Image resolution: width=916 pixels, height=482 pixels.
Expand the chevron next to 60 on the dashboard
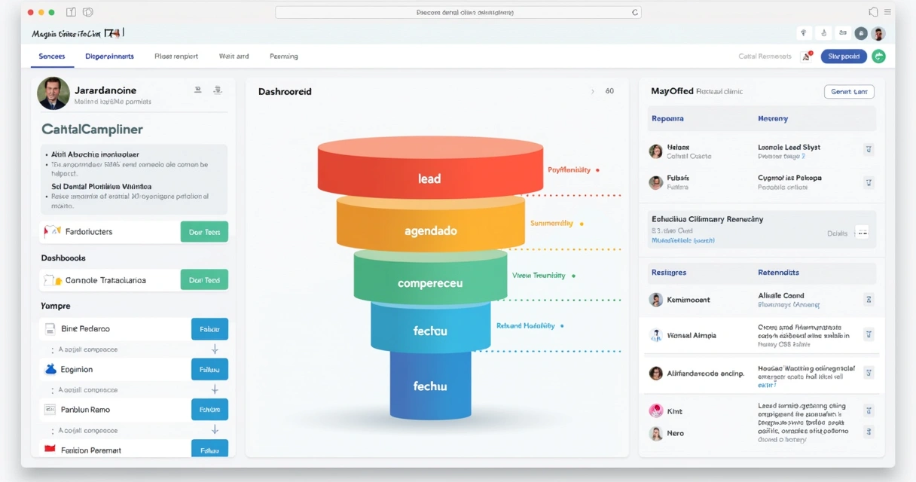[x=592, y=91]
